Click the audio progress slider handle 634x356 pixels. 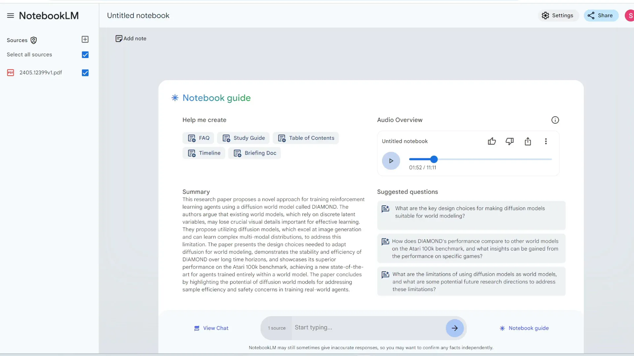[x=434, y=160]
